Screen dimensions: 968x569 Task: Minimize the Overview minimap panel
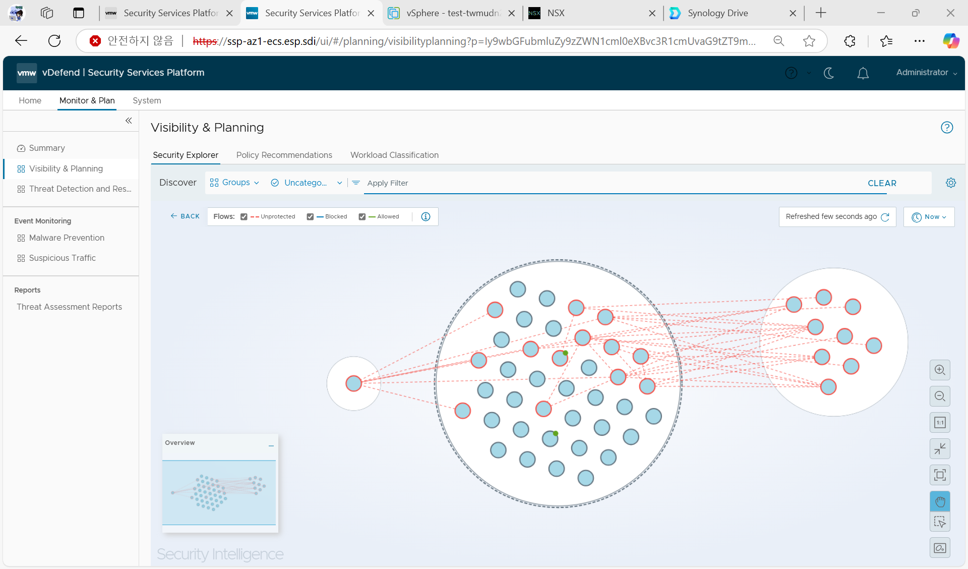pyautogui.click(x=271, y=445)
